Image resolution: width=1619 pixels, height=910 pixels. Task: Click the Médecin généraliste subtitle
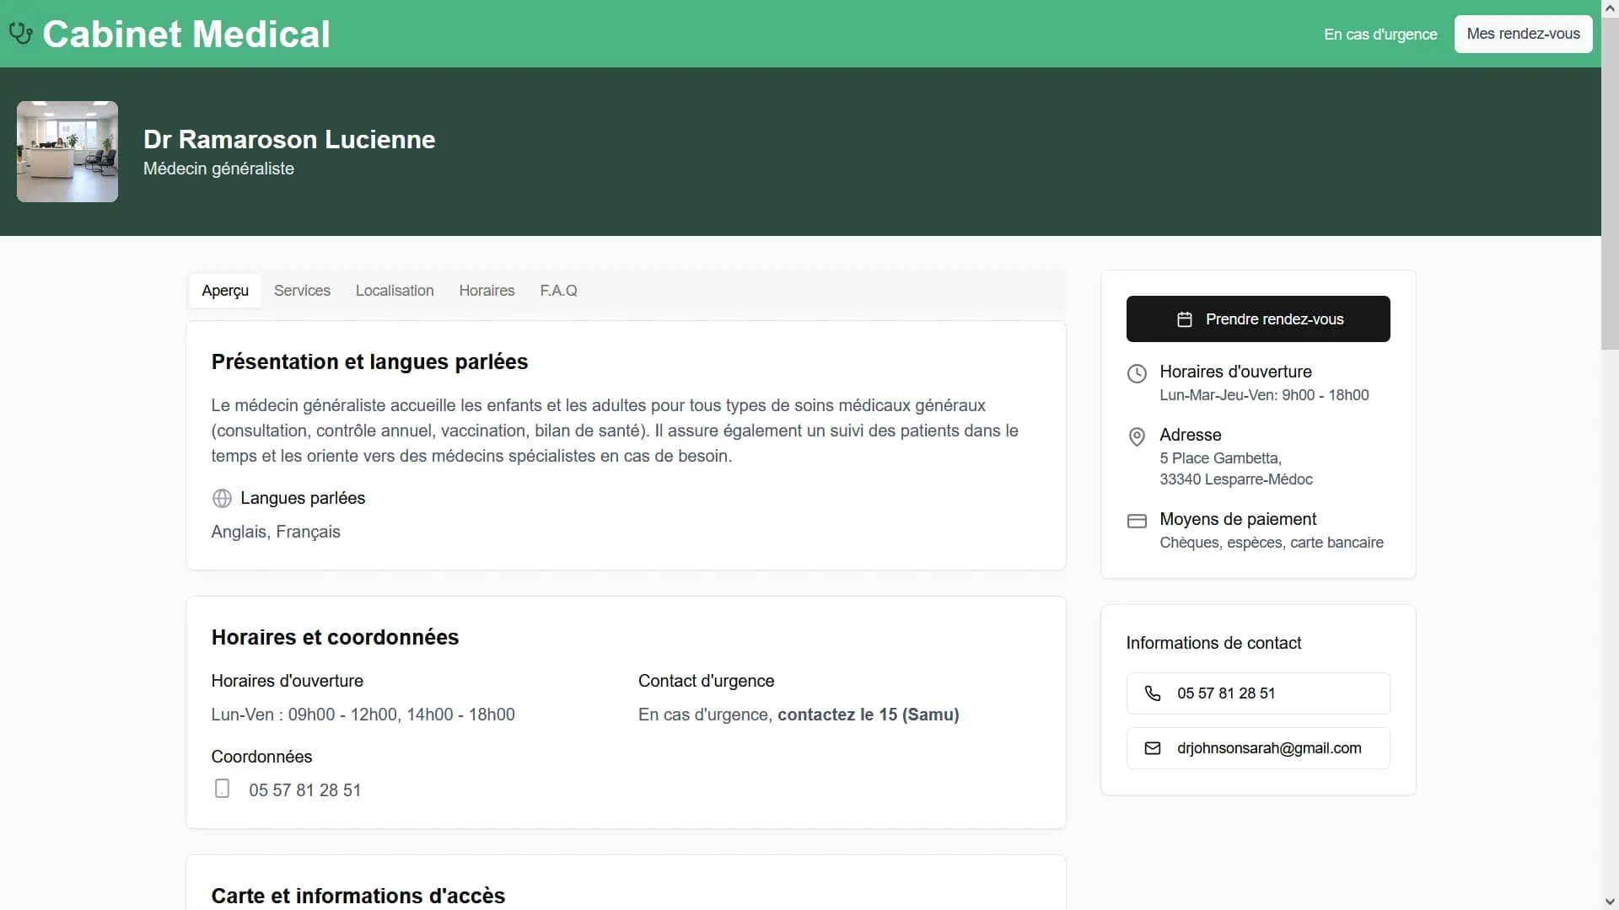click(218, 169)
